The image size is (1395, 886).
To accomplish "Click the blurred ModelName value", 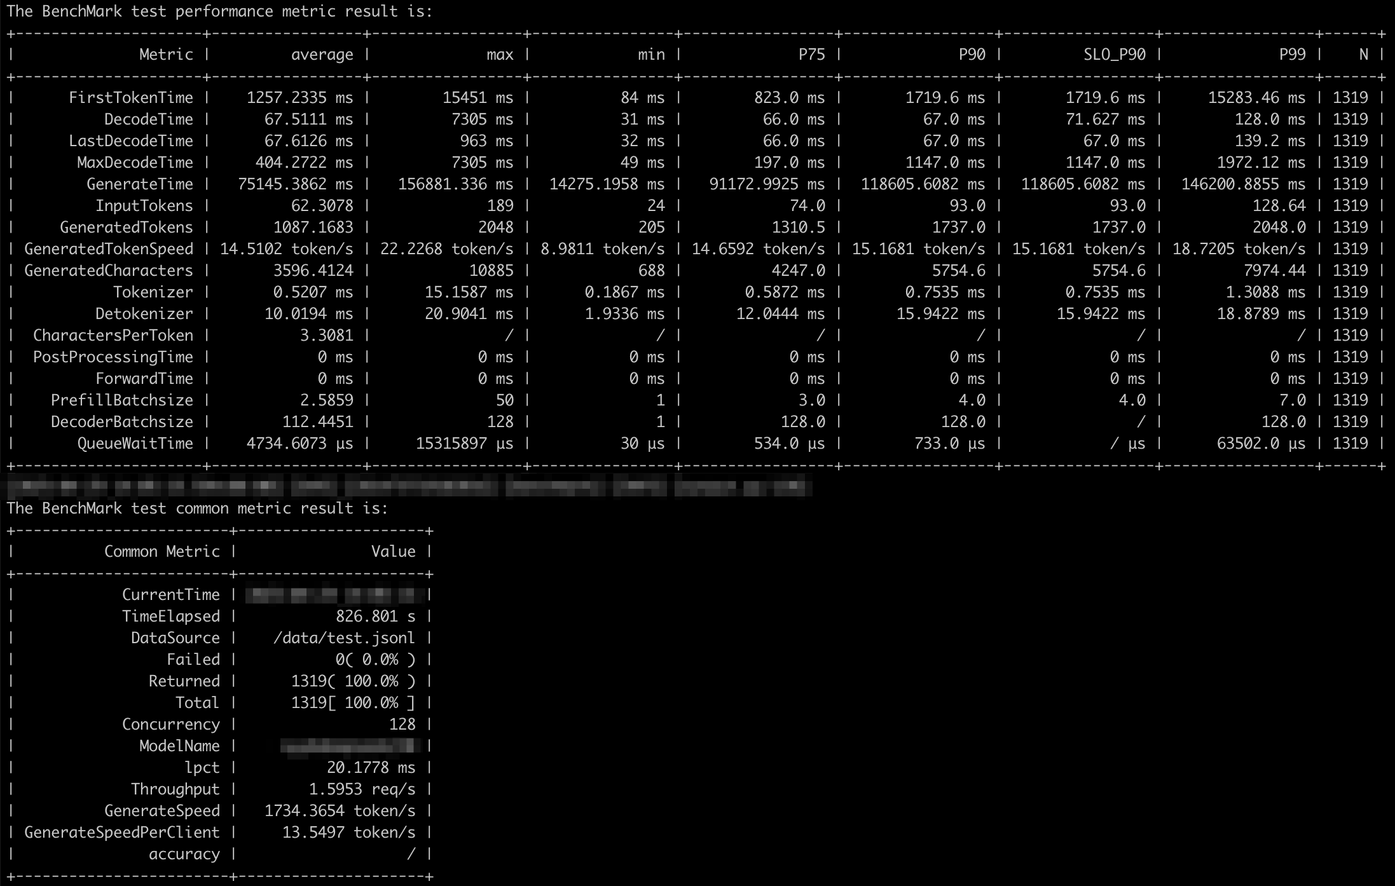I will coord(350,746).
